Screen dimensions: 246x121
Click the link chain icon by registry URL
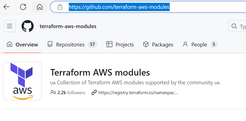pyautogui.click(x=94, y=93)
